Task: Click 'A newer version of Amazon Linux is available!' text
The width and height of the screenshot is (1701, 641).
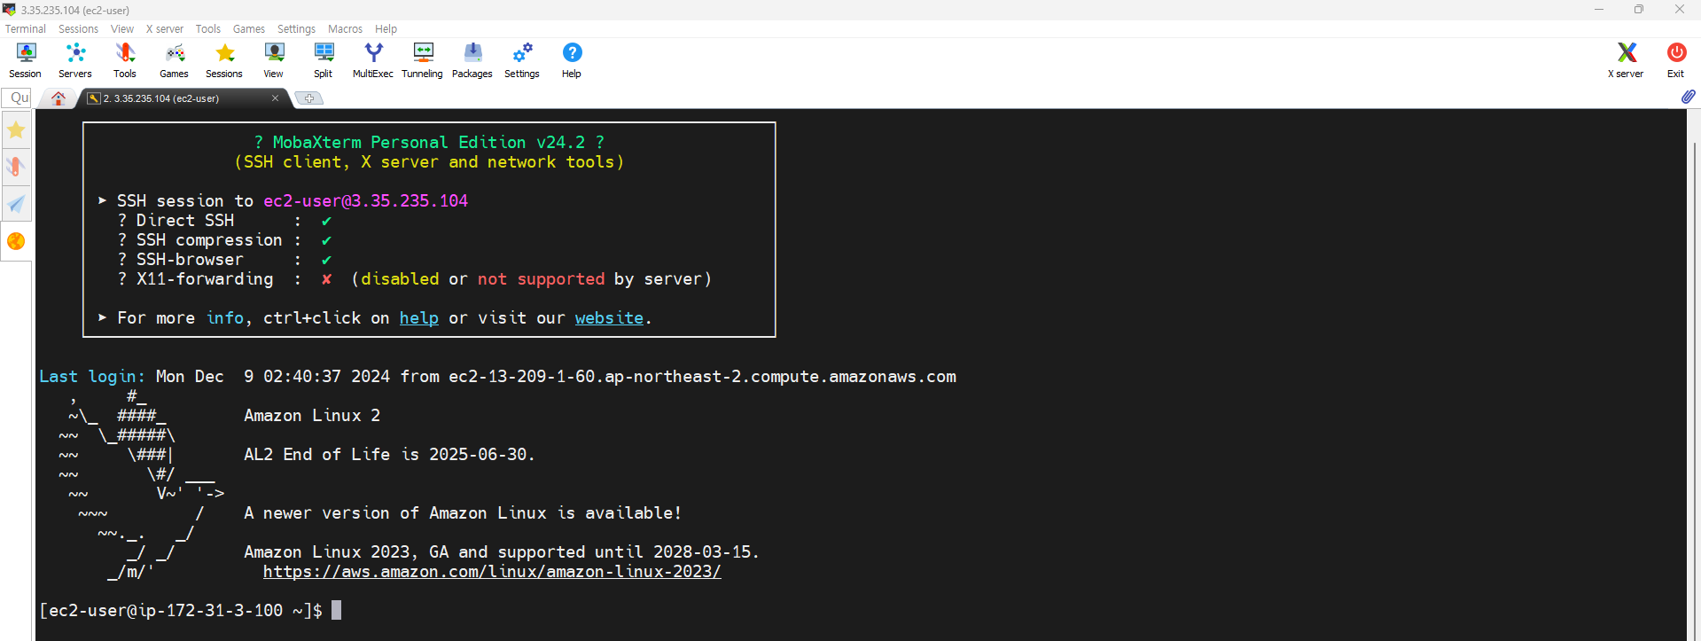Action: (463, 513)
